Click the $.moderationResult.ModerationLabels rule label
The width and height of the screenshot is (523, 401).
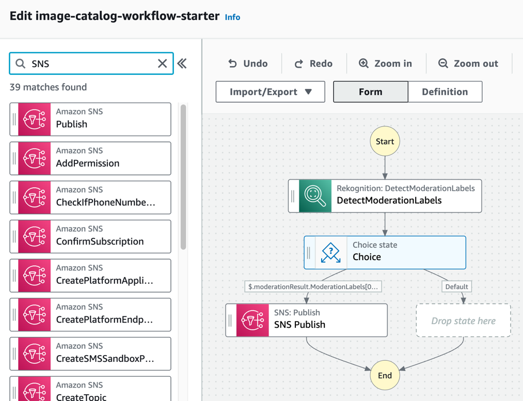point(313,286)
